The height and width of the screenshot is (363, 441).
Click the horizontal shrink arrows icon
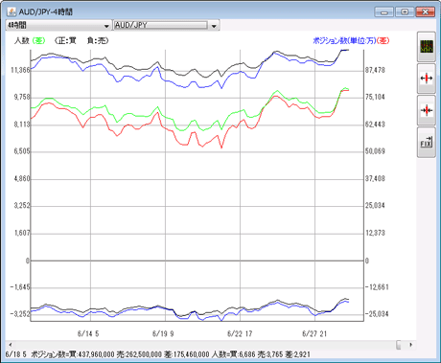[x=427, y=110]
